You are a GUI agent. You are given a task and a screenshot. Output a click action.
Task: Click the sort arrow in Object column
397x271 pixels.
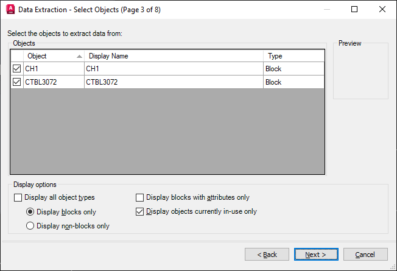pos(79,56)
